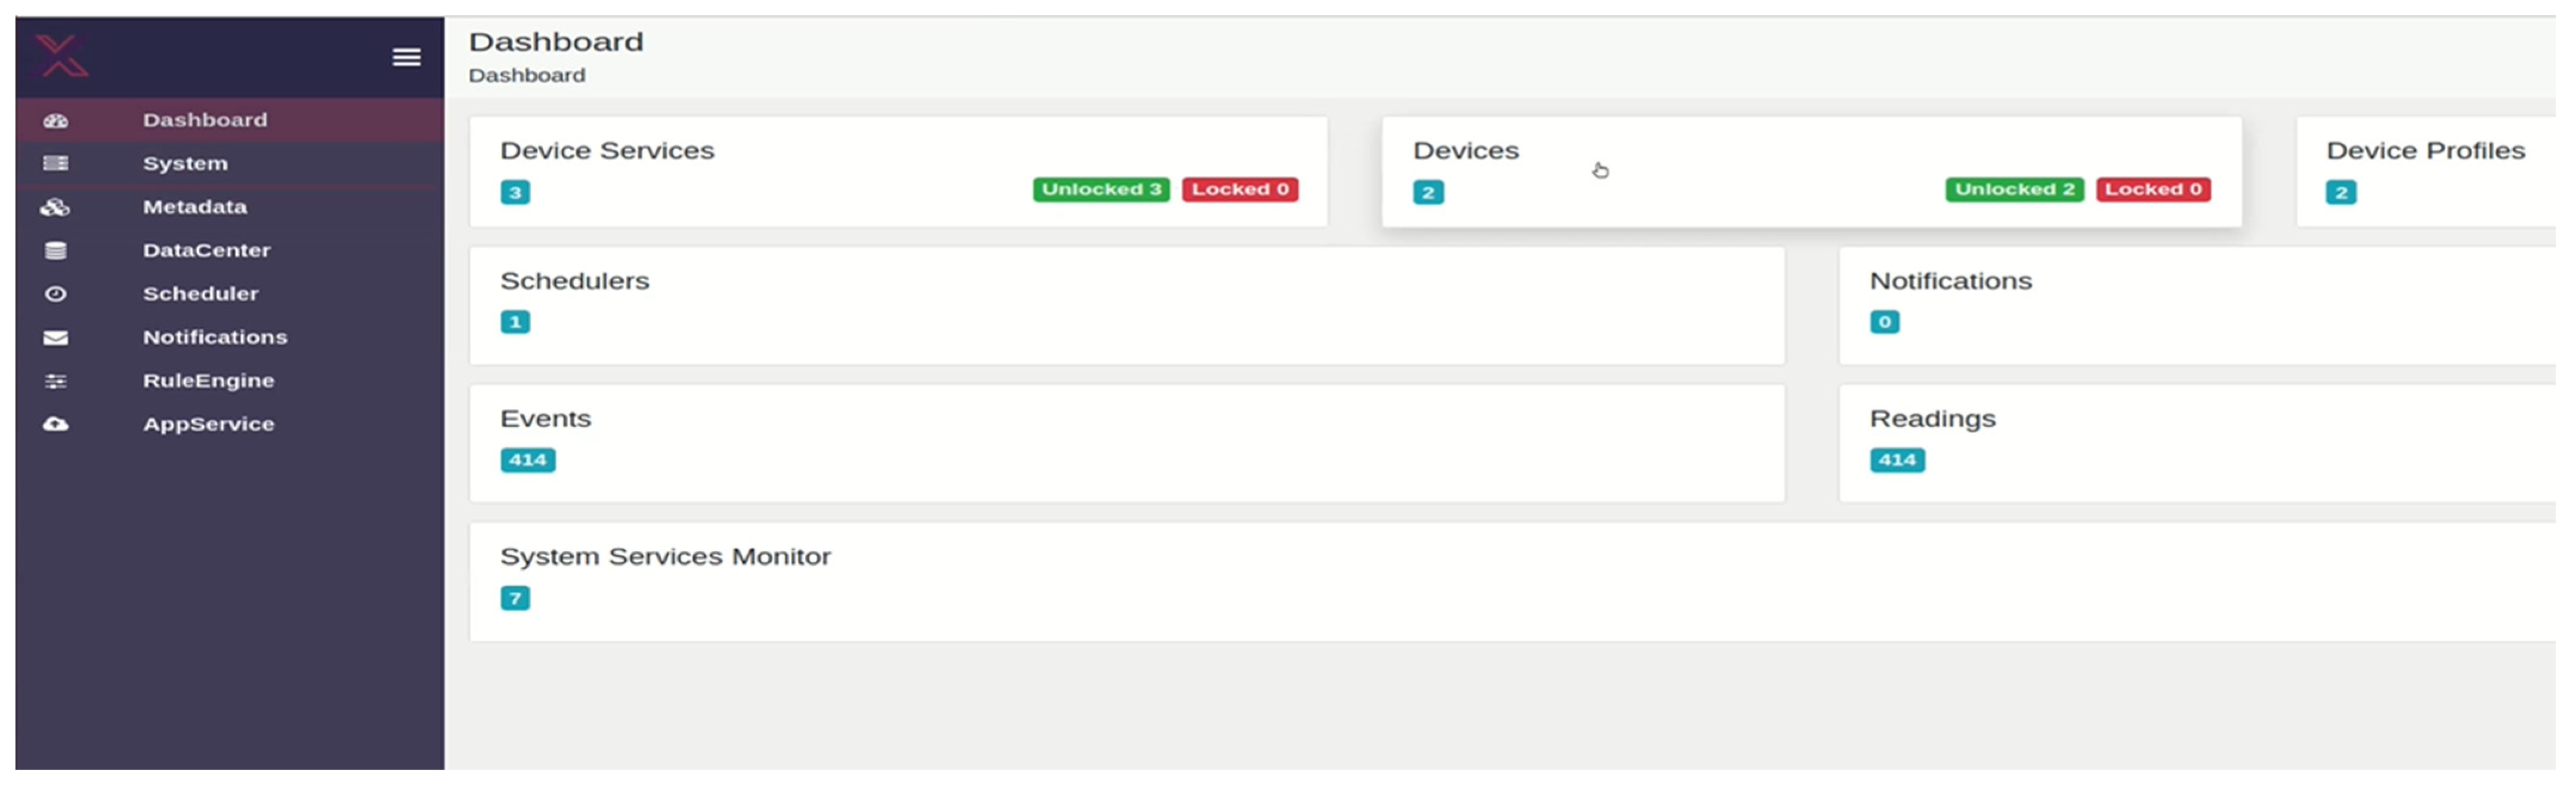Click the Device Profiles card title
The image size is (2576, 787).
[x=2424, y=151]
